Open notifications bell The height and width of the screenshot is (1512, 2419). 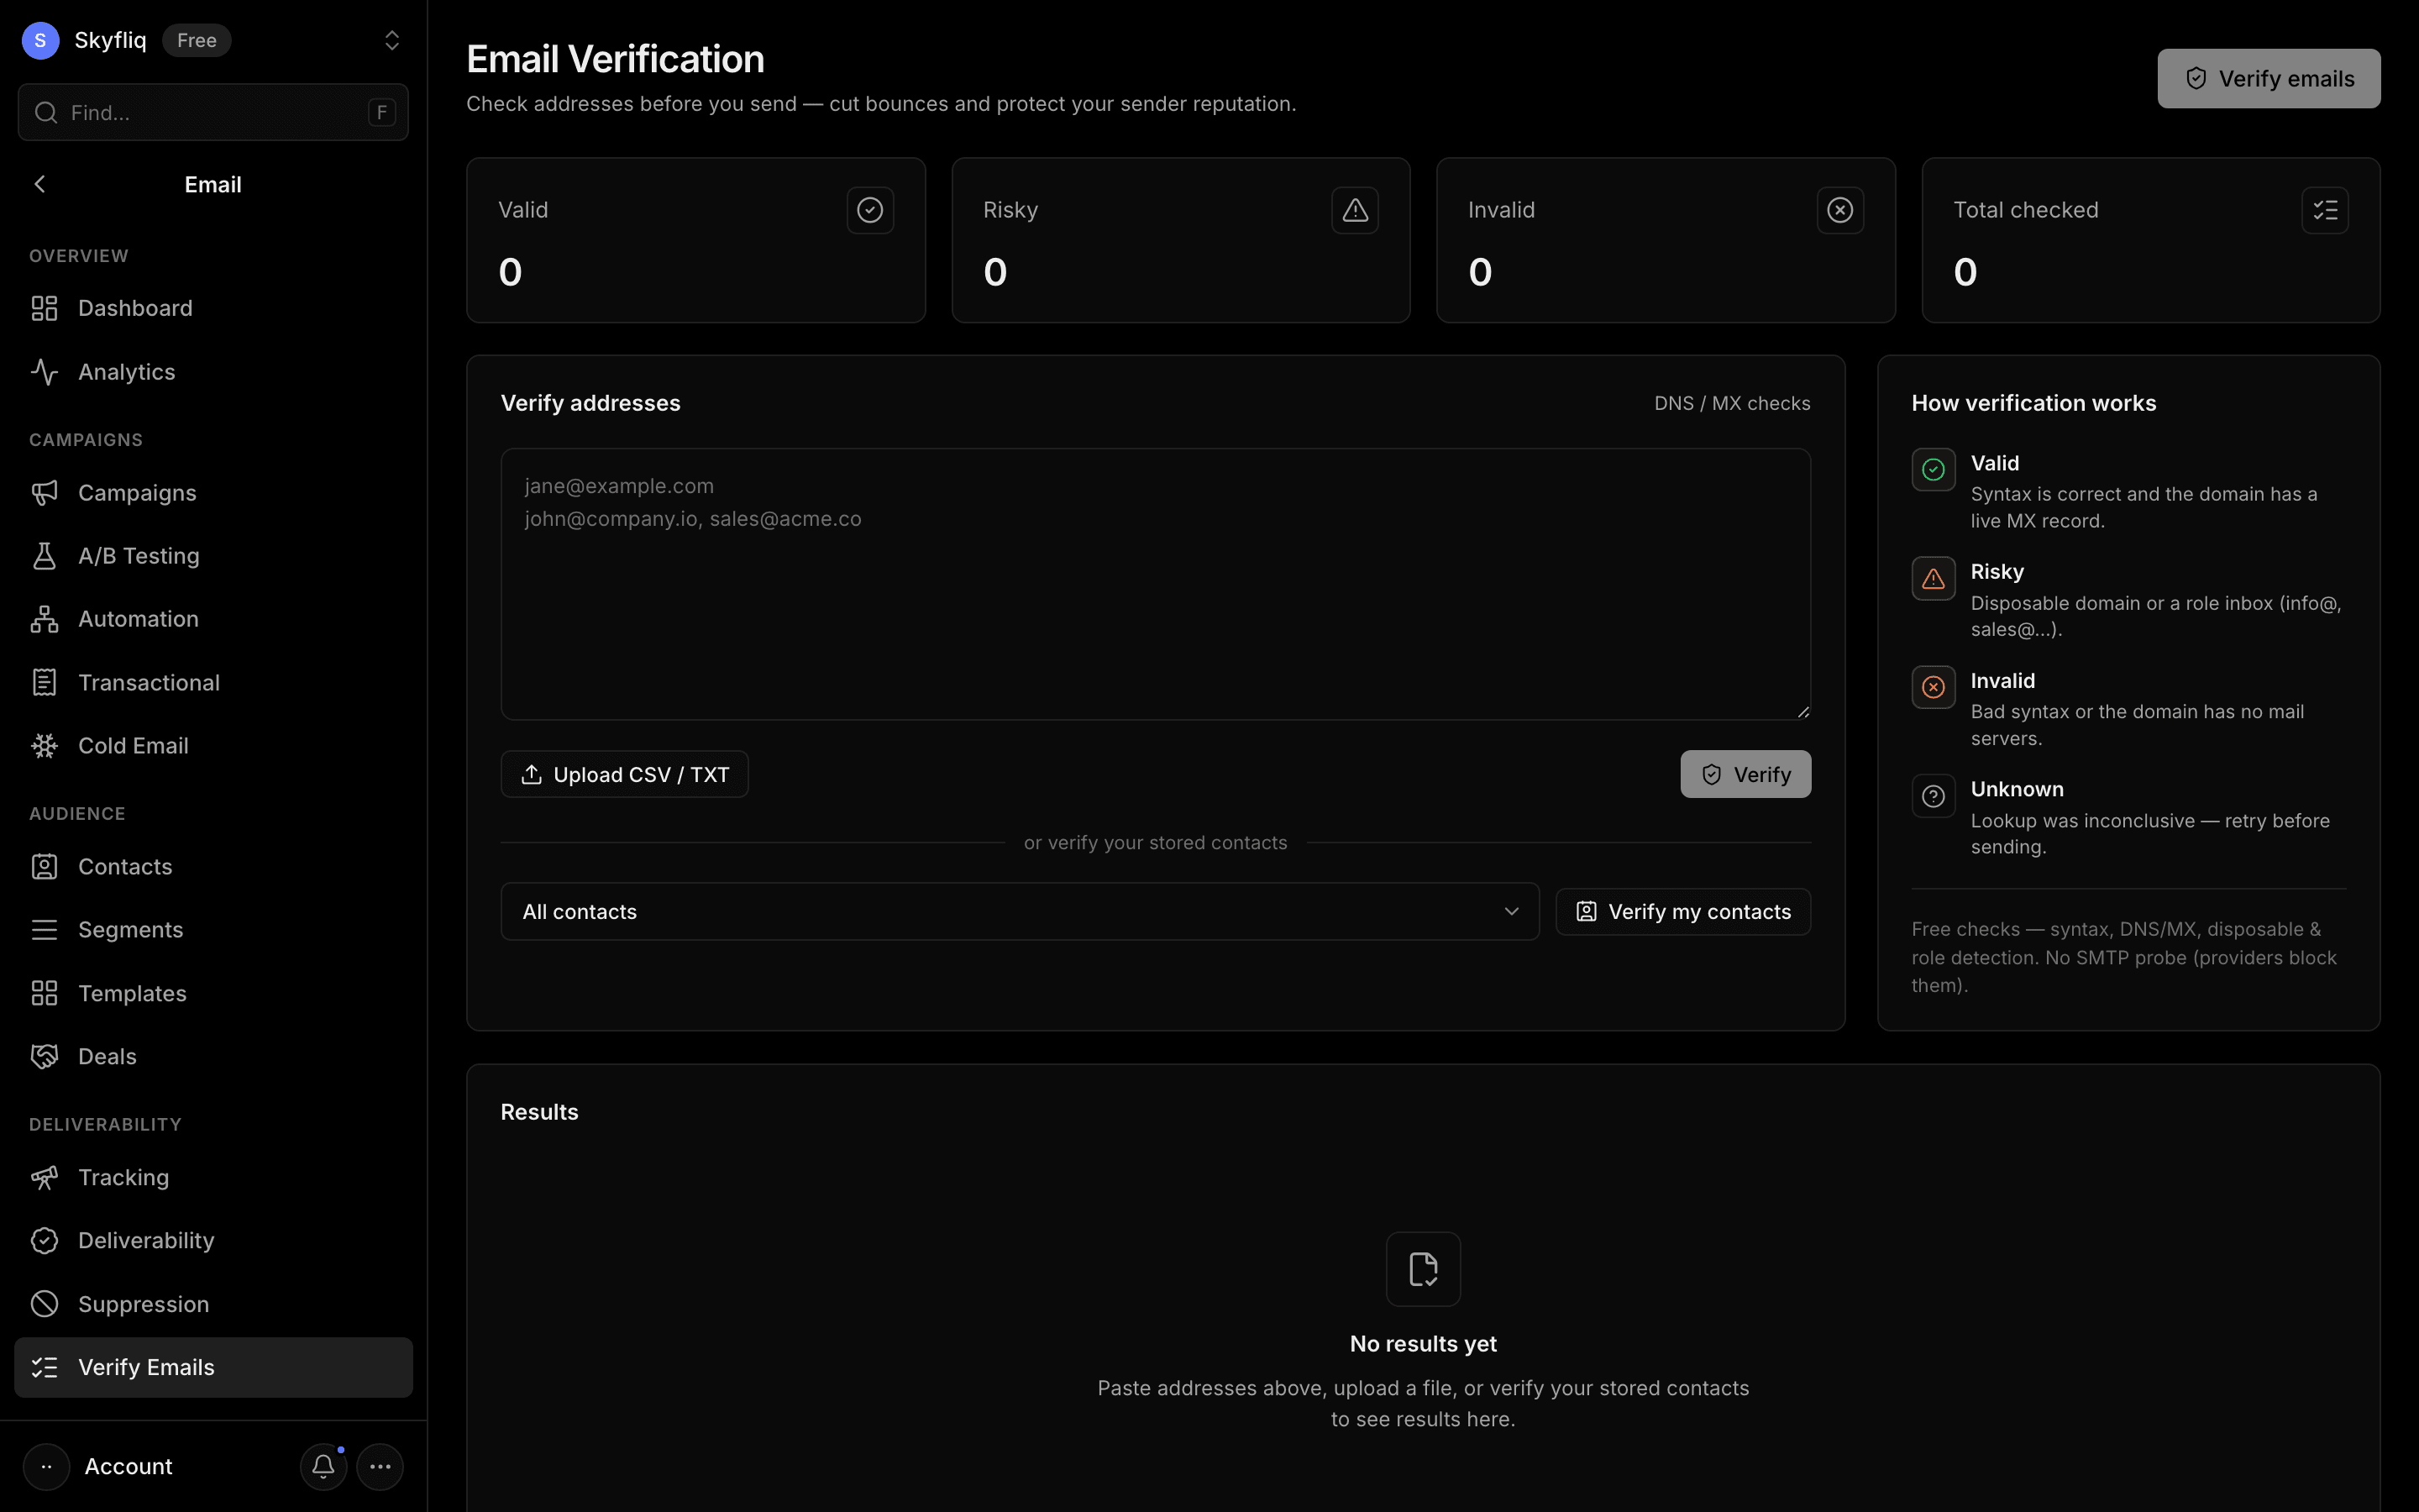(323, 1466)
